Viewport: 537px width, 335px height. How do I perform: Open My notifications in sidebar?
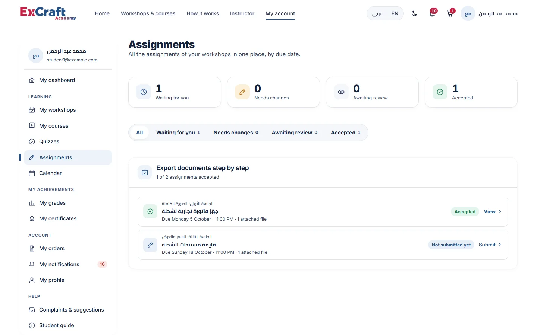click(68, 264)
